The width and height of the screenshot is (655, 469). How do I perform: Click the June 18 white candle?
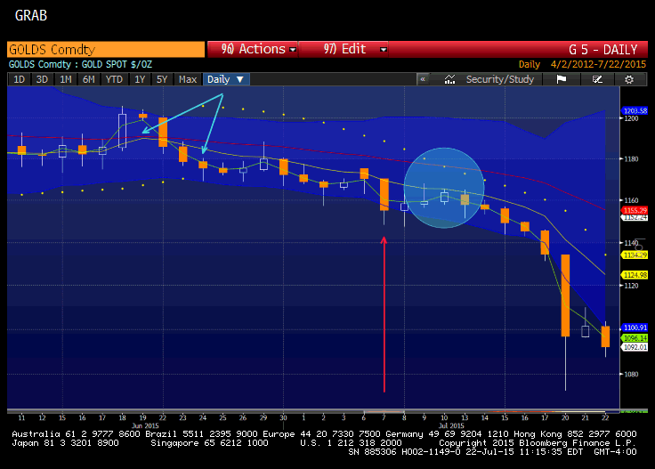[x=123, y=130]
